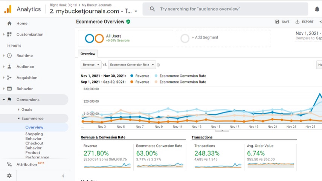Screen dimensions: 322x181
Task: Open Shopping Behavior report
Action: [x=34, y=136]
